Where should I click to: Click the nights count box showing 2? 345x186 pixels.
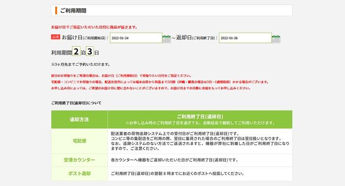click(x=76, y=52)
